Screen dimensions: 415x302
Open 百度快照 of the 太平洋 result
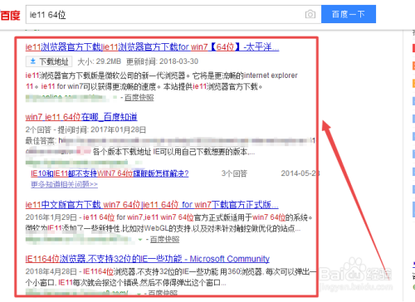(139, 97)
